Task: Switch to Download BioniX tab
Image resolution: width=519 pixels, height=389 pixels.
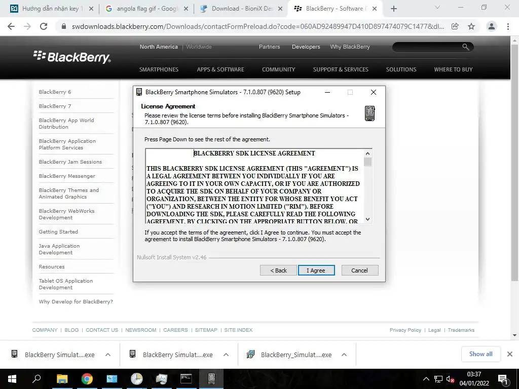Action: [x=242, y=9]
